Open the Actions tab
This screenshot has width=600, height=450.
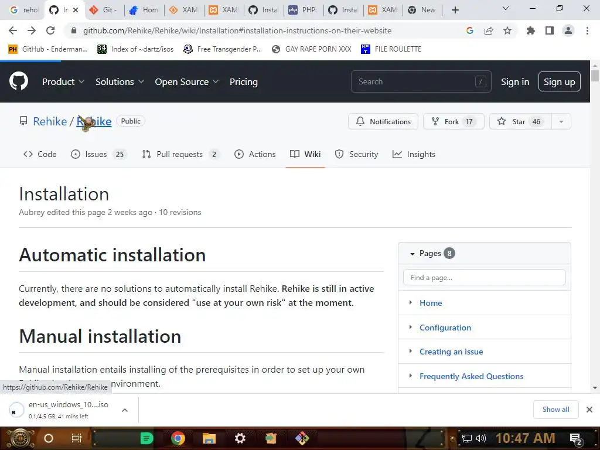click(255, 154)
